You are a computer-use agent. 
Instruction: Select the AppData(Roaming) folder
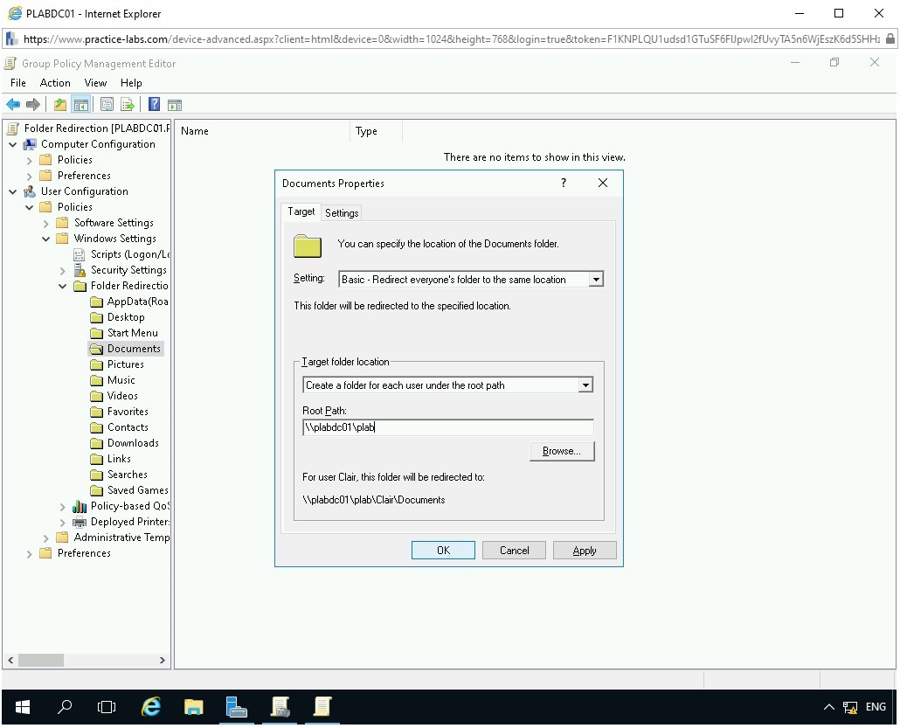point(129,302)
